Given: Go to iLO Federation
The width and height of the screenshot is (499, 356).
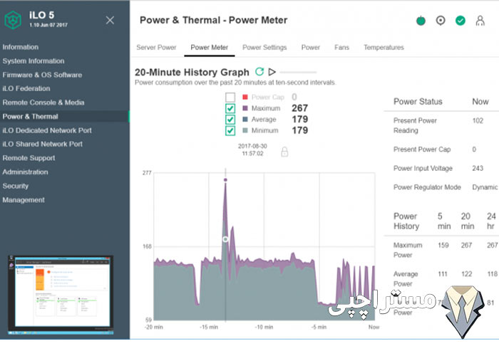Looking at the screenshot, I should 26,89.
